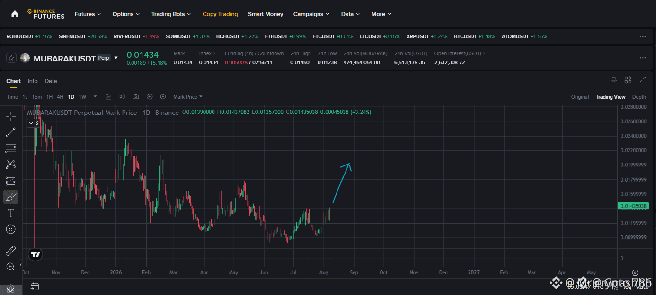Screen dimensions: 656x295
Task: Click the TradingView logo badge
Action: coord(35,254)
